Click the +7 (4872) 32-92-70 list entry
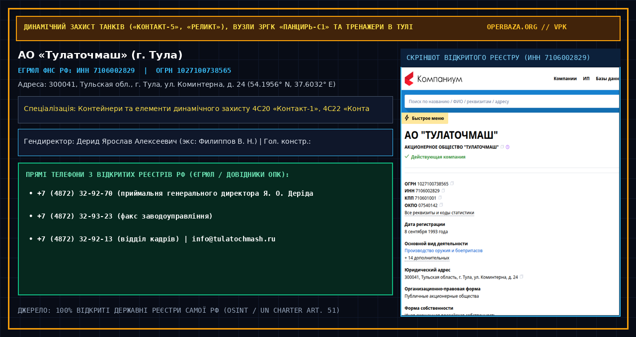 [x=171, y=193]
